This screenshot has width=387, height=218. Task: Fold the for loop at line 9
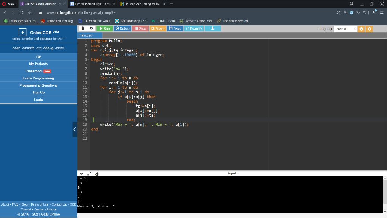pos(89,78)
